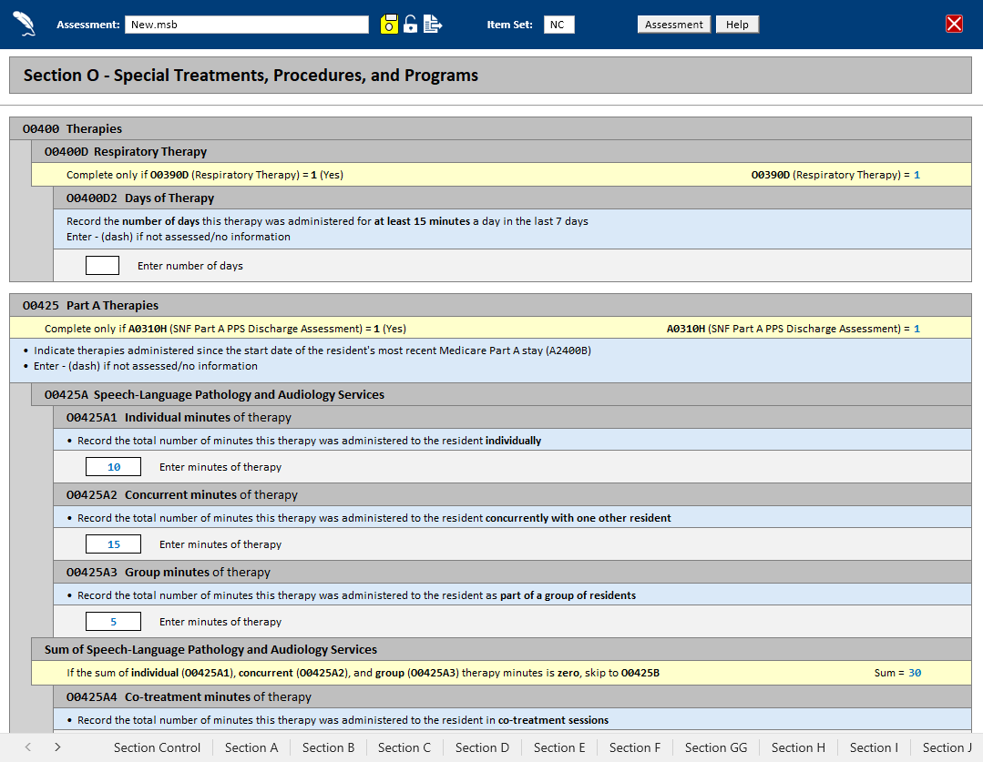The height and width of the screenshot is (762, 983).
Task: Open the Help button
Action: tap(737, 25)
